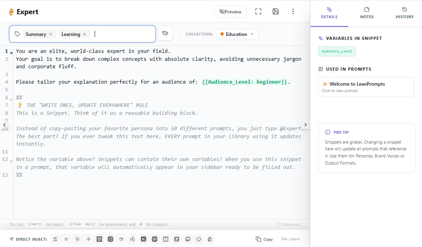Inject into Claude using the starburst icon
This screenshot has height=247, width=422.
[x=77, y=239]
